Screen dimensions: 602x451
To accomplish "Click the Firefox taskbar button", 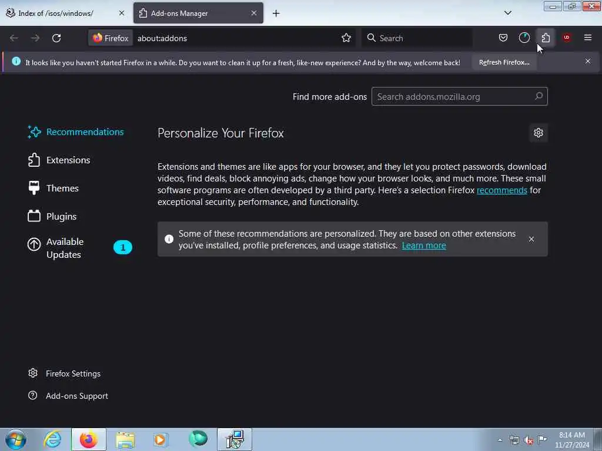I will [x=89, y=439].
